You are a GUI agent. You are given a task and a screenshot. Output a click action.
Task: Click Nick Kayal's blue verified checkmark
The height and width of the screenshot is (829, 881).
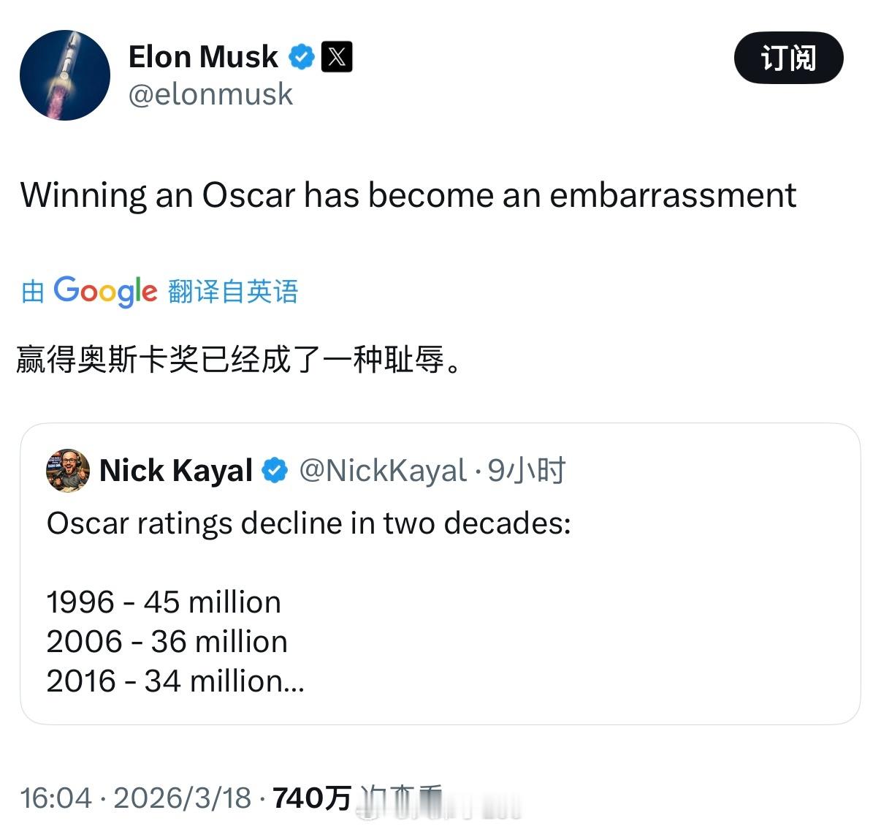[275, 470]
